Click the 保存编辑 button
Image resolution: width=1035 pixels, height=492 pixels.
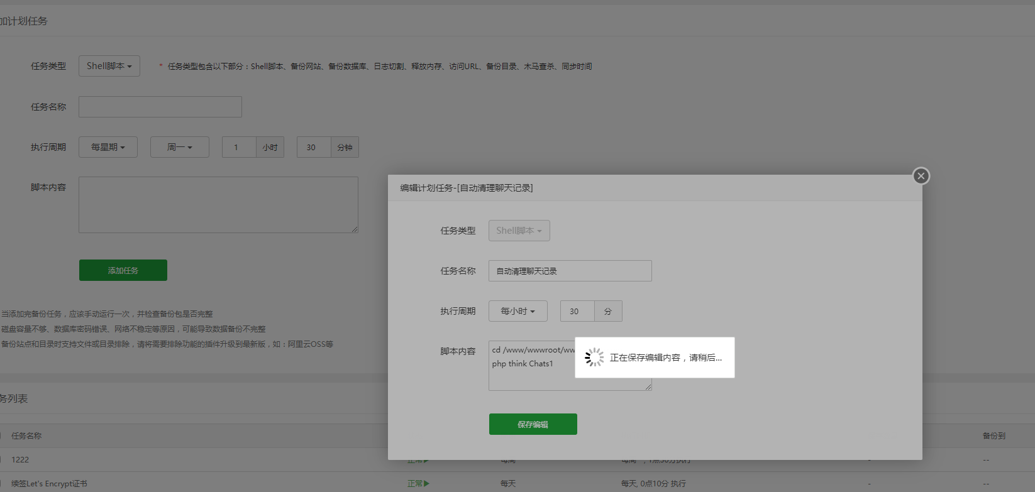coord(533,424)
